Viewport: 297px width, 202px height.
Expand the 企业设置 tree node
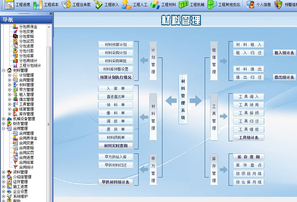point(3,192)
